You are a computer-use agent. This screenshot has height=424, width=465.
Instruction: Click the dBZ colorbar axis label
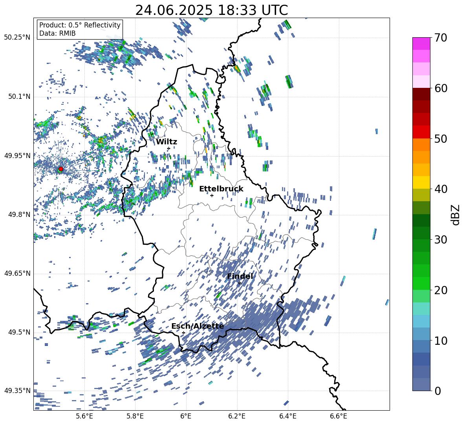(456, 215)
